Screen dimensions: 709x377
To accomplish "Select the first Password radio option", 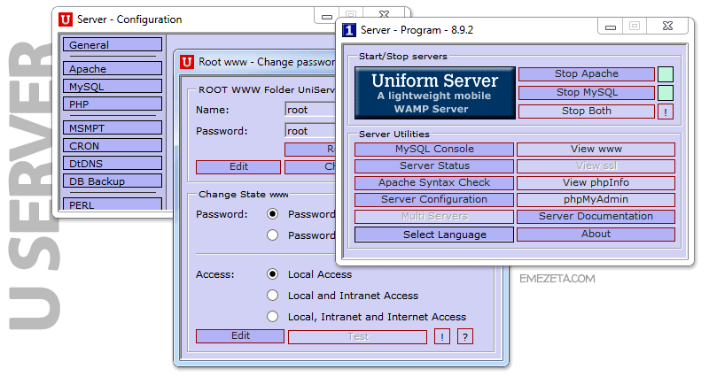I will (272, 214).
